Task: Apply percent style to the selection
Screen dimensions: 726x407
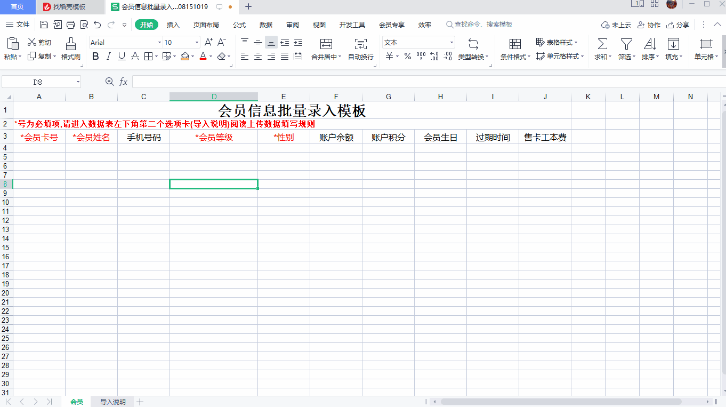Action: [407, 57]
